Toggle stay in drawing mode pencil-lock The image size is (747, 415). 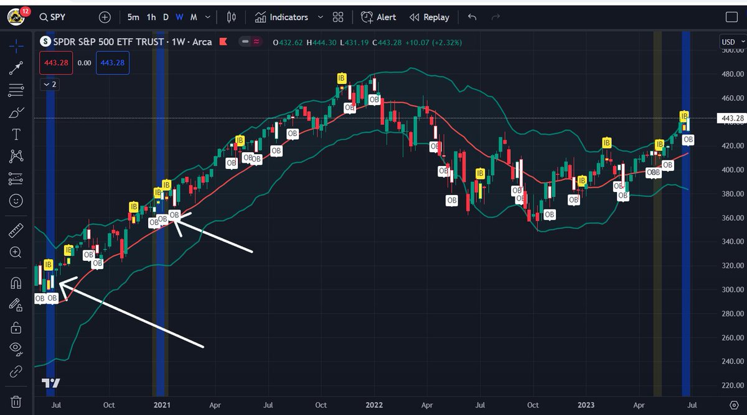tap(16, 304)
